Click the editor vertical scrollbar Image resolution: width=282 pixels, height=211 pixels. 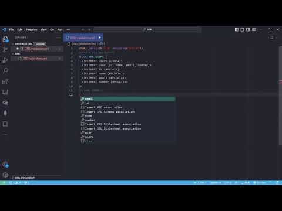pyautogui.click(x=280, y=96)
